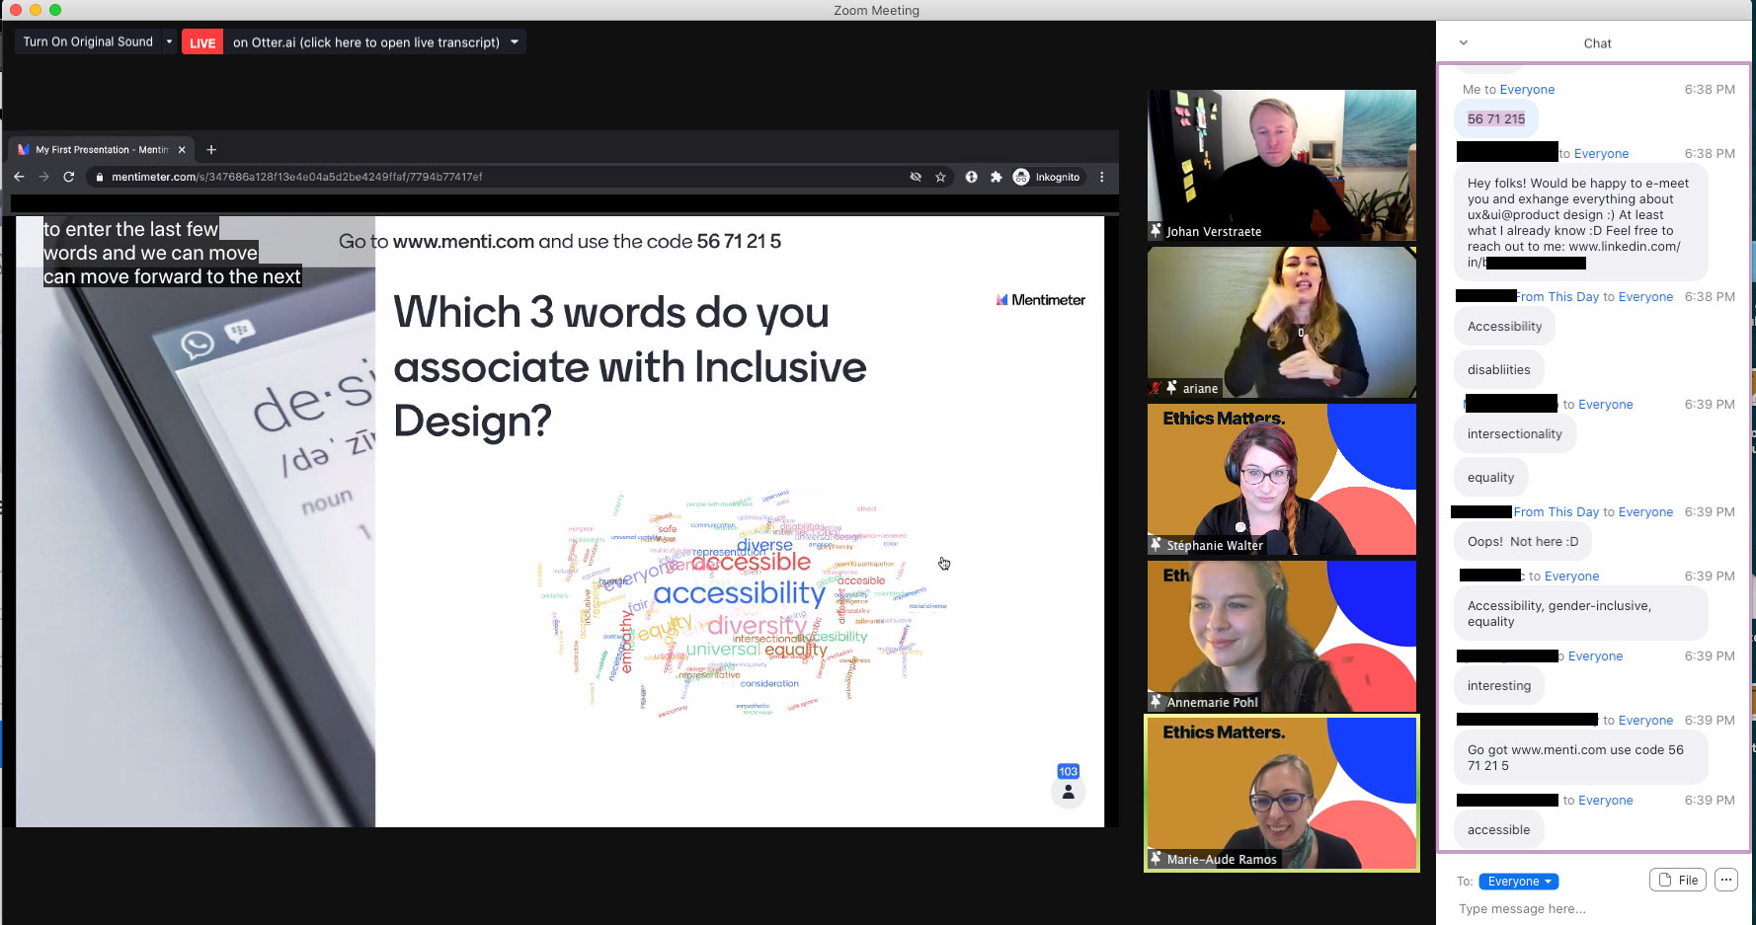Screen dimensions: 1756x925
Task: Click the browser forward arrow
Action: 43,177
